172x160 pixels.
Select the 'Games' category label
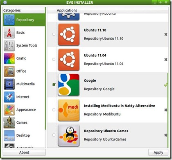click(22, 122)
